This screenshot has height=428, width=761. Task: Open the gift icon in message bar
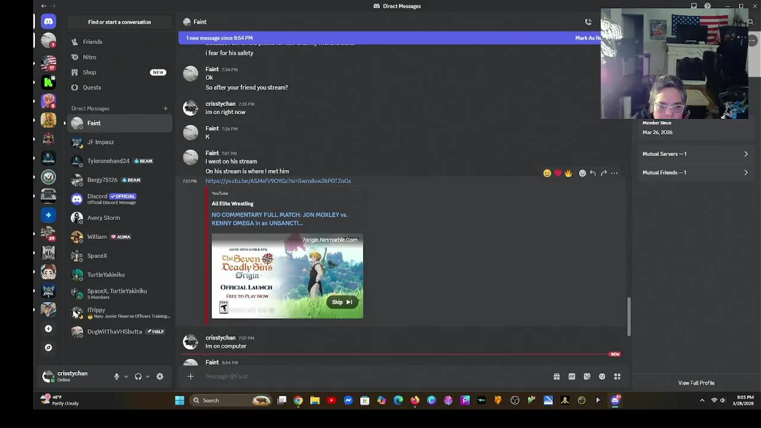[556, 376]
